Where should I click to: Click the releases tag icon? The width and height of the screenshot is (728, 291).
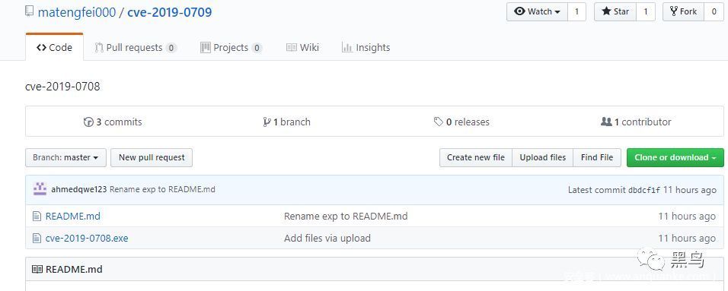tap(439, 122)
